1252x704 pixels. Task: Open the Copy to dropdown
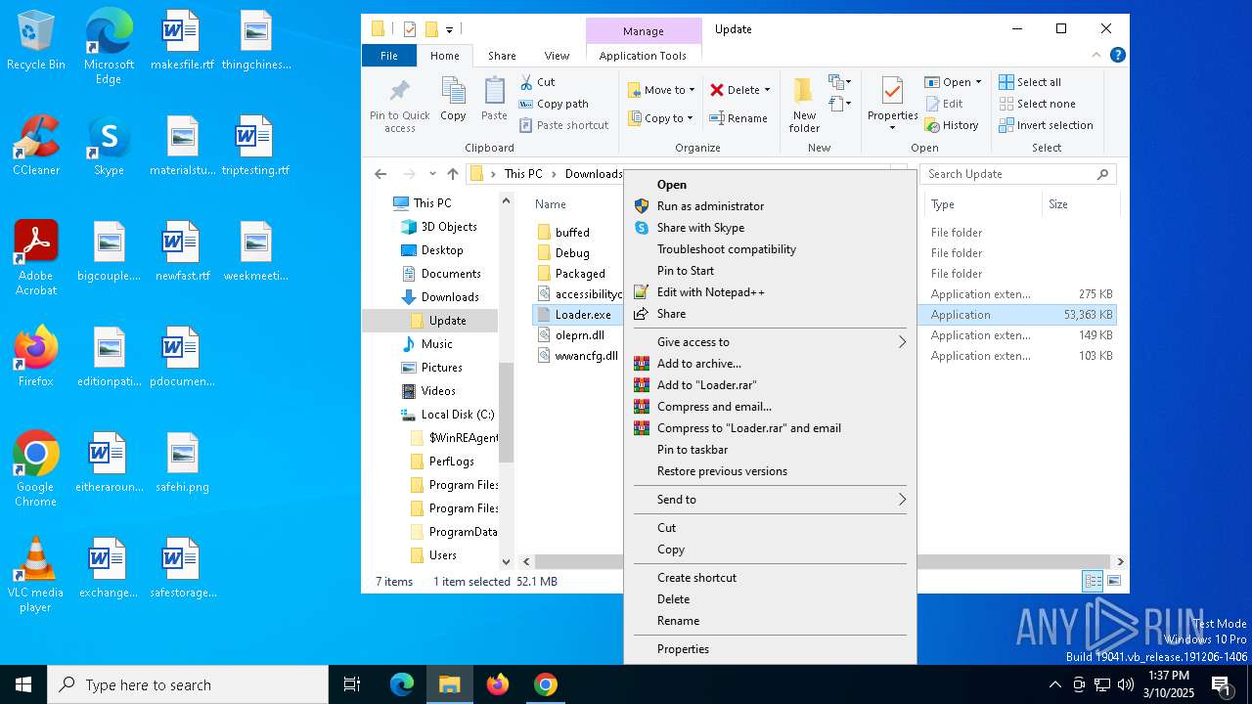(x=662, y=118)
